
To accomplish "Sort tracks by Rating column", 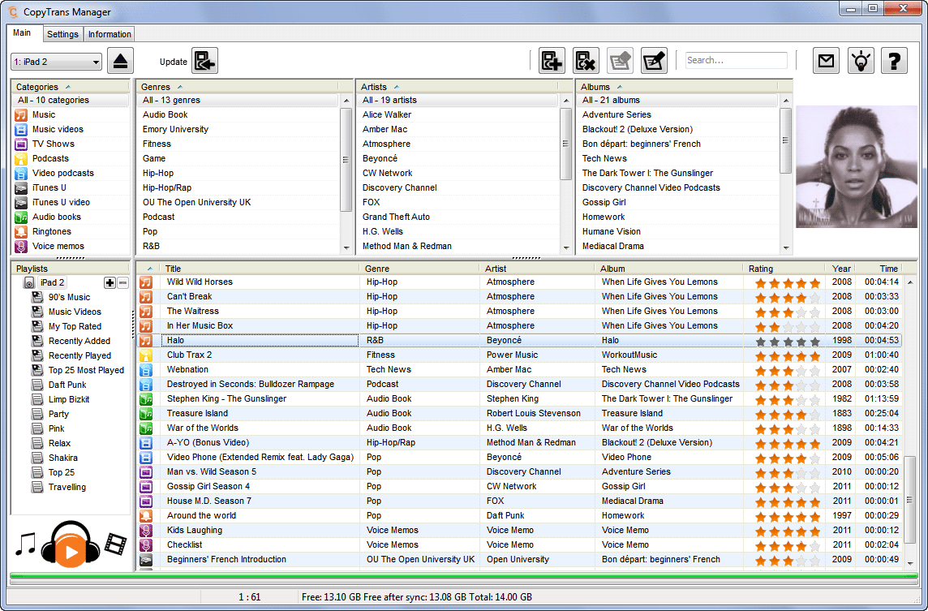I will tap(784, 269).
